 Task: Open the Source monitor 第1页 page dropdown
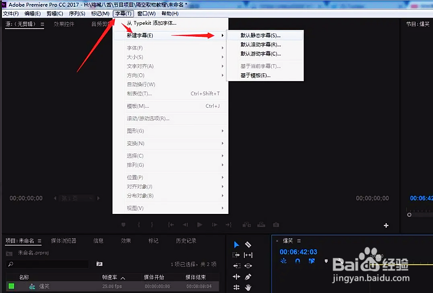click(x=76, y=198)
